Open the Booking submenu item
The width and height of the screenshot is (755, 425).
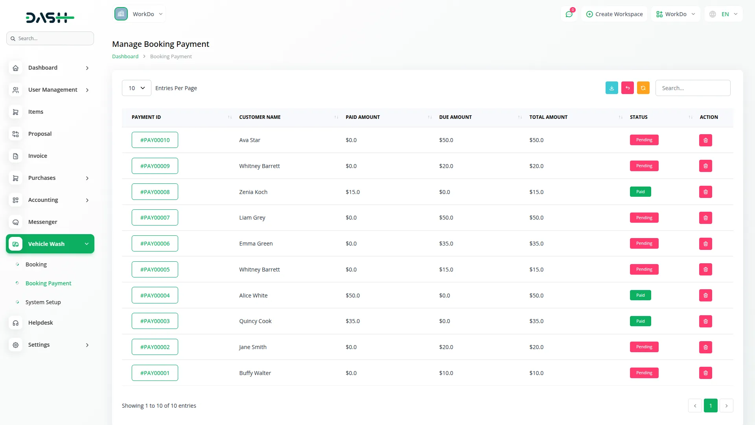36,264
